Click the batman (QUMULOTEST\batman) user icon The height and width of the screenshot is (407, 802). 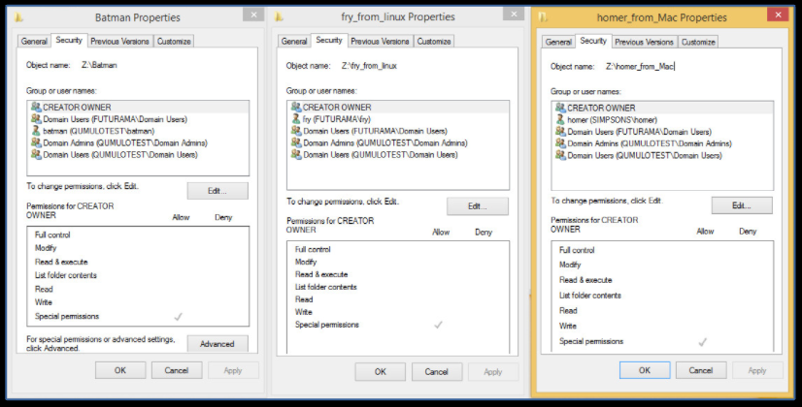point(36,131)
